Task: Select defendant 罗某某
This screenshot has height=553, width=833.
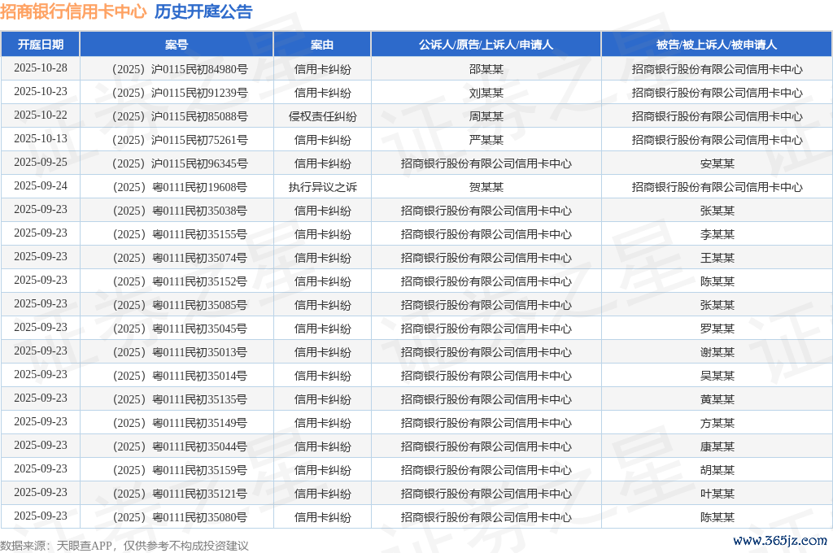Action: 717,329
